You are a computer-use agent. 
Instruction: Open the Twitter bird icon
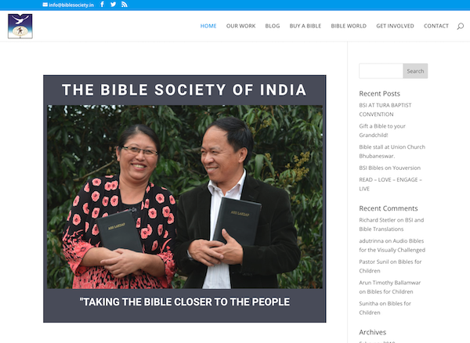113,4
